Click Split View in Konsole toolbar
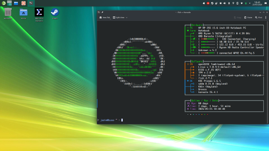 tap(119, 17)
